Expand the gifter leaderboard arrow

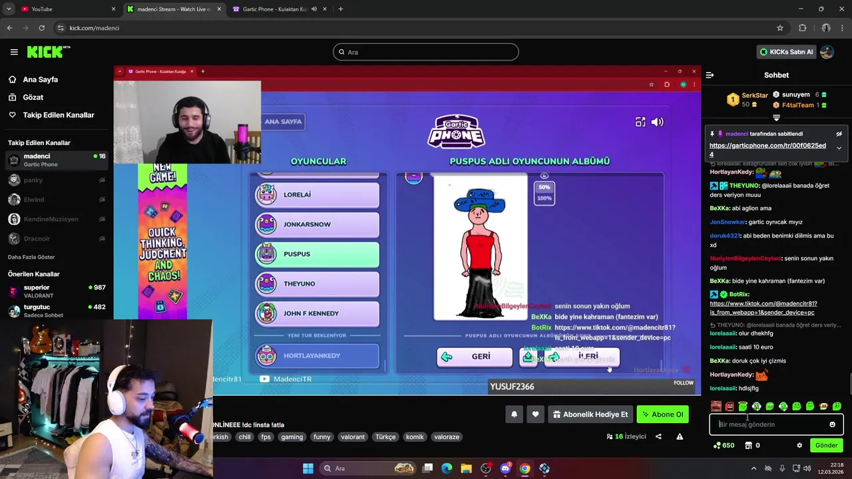coord(776,118)
